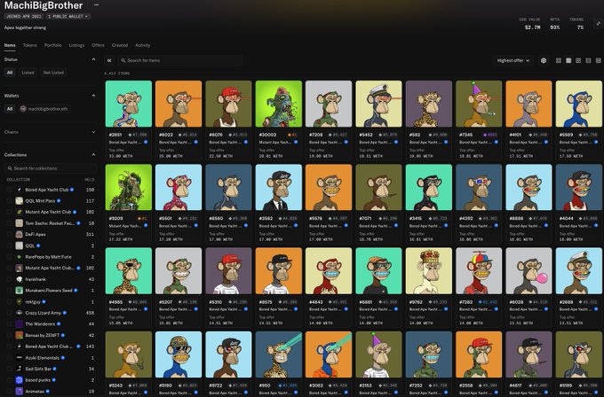Click the verified badge next to QQL Mint Pass
Image resolution: width=604 pixels, height=397 pixels.
[x=59, y=200]
